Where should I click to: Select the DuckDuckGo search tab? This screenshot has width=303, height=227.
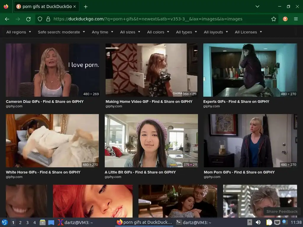[x=46, y=7]
